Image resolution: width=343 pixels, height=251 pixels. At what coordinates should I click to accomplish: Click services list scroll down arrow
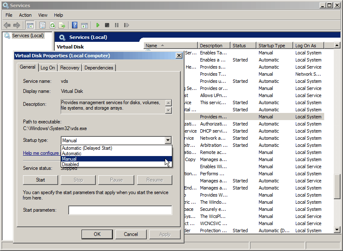pyautogui.click(x=337, y=230)
